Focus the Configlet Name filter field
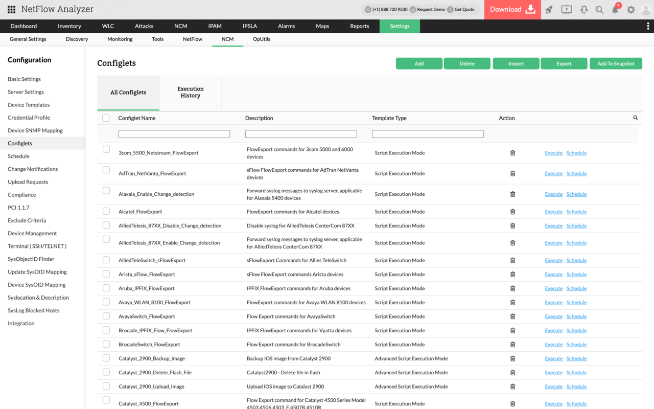The height and width of the screenshot is (409, 654). 174,134
